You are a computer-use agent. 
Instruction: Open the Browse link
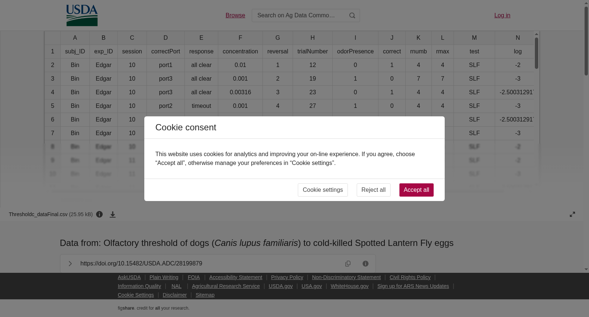coord(235,15)
